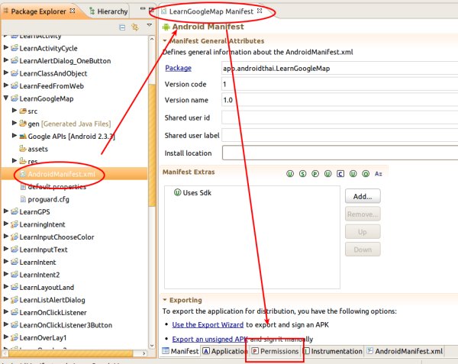Click the Package Explorer vertical scrollbar thumb
This screenshot has height=364, width=458.
tap(152, 145)
